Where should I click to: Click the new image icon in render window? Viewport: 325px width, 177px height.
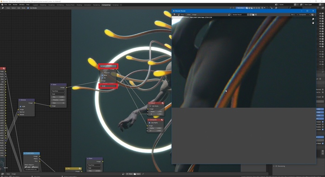click(251, 14)
